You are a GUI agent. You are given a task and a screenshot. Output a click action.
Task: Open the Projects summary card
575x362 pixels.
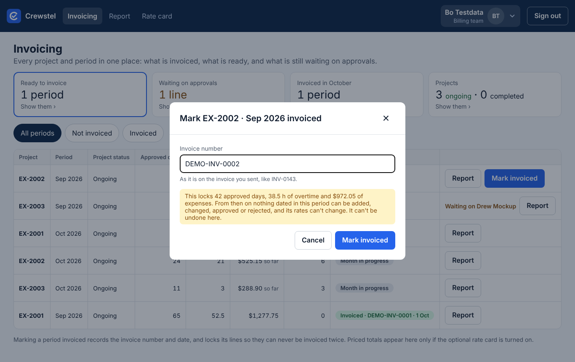click(495, 94)
